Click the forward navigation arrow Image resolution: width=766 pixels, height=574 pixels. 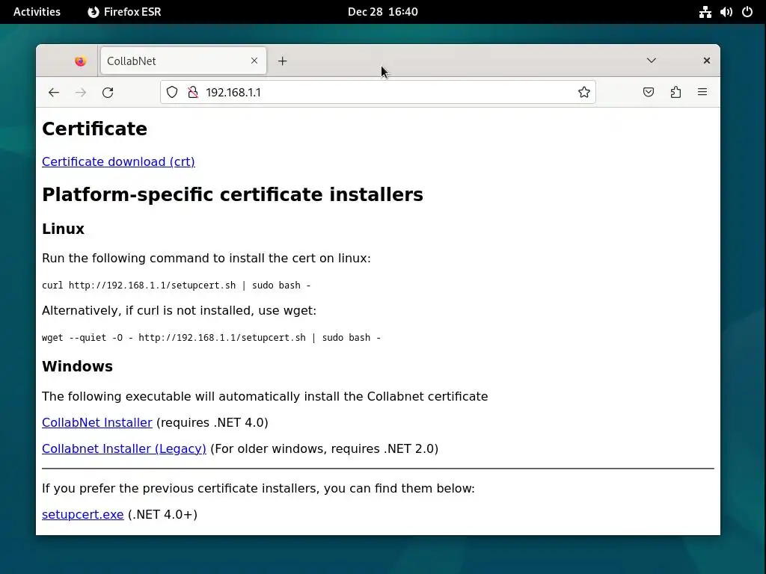[x=81, y=92]
